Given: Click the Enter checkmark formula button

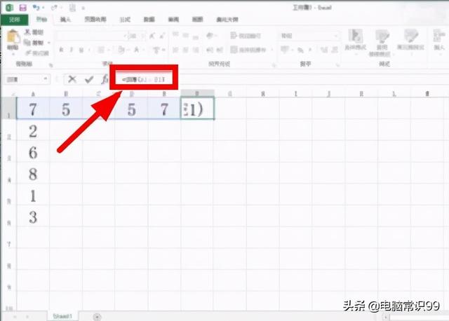Looking at the screenshot, I should pos(89,79).
